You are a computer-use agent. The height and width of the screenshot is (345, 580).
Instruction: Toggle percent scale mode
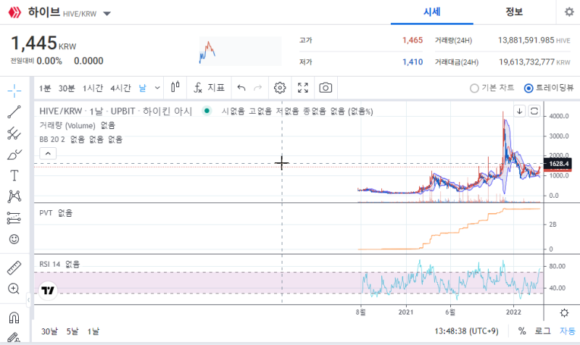(522, 331)
